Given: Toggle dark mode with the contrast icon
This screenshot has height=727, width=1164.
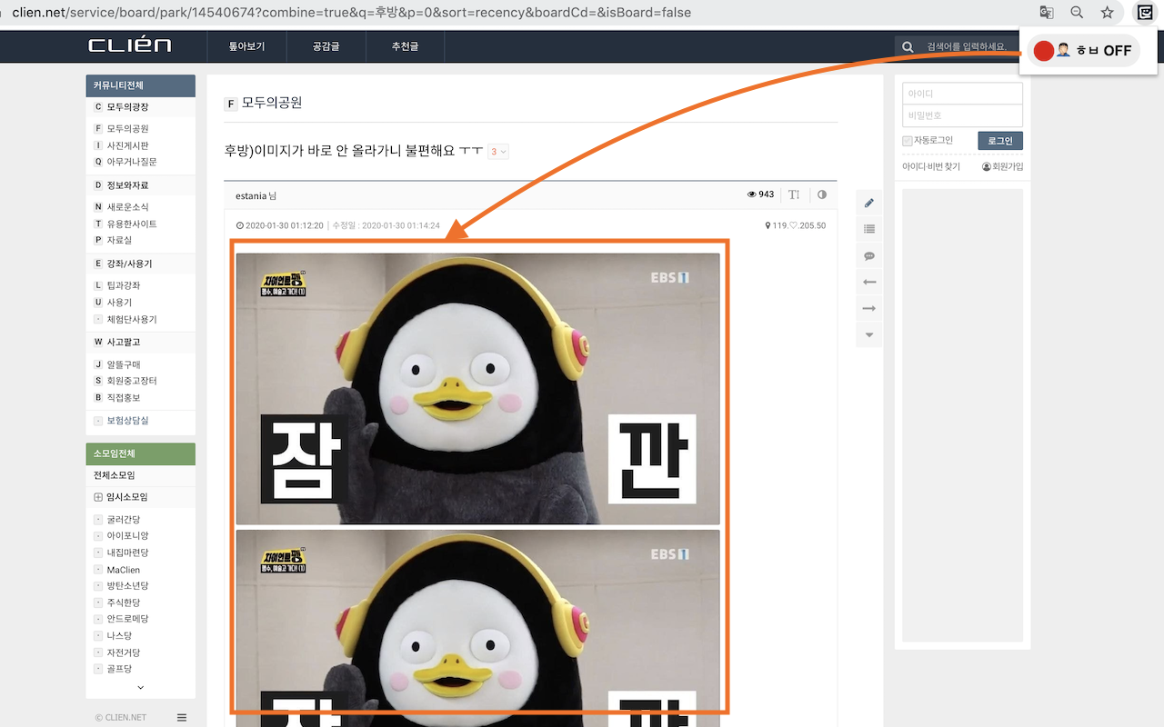Looking at the screenshot, I should click(x=821, y=194).
